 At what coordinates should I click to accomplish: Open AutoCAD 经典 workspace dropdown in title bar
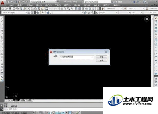[x=44, y=2]
